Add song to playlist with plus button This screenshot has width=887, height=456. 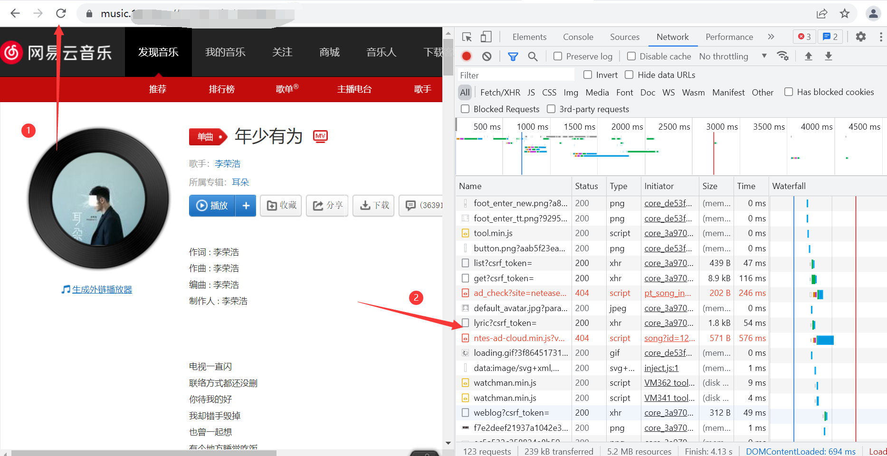click(246, 205)
